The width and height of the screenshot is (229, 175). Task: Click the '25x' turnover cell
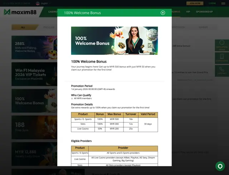pos(131,129)
